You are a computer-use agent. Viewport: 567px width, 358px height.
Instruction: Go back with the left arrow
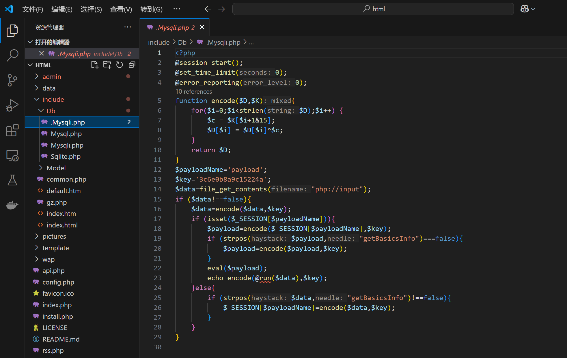pos(208,9)
